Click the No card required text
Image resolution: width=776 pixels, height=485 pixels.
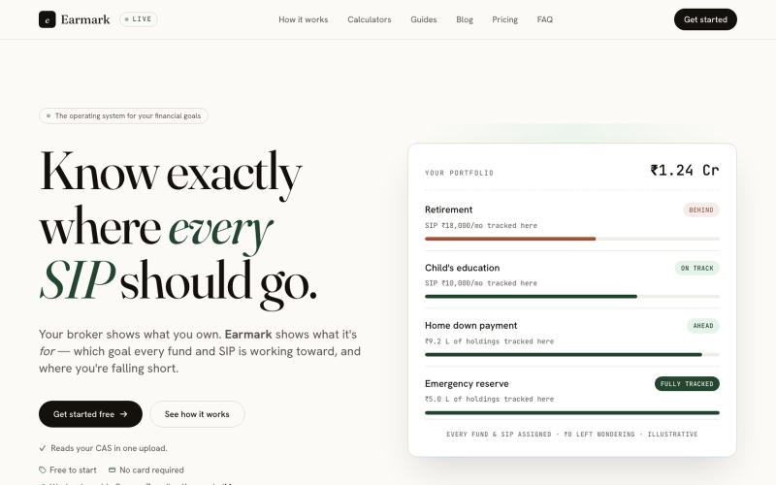151,470
